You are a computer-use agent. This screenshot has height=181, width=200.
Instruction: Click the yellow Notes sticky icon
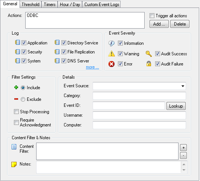14,164
